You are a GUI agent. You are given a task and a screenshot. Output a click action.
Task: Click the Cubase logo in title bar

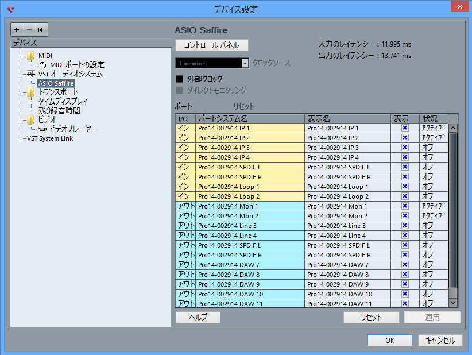[x=10, y=9]
